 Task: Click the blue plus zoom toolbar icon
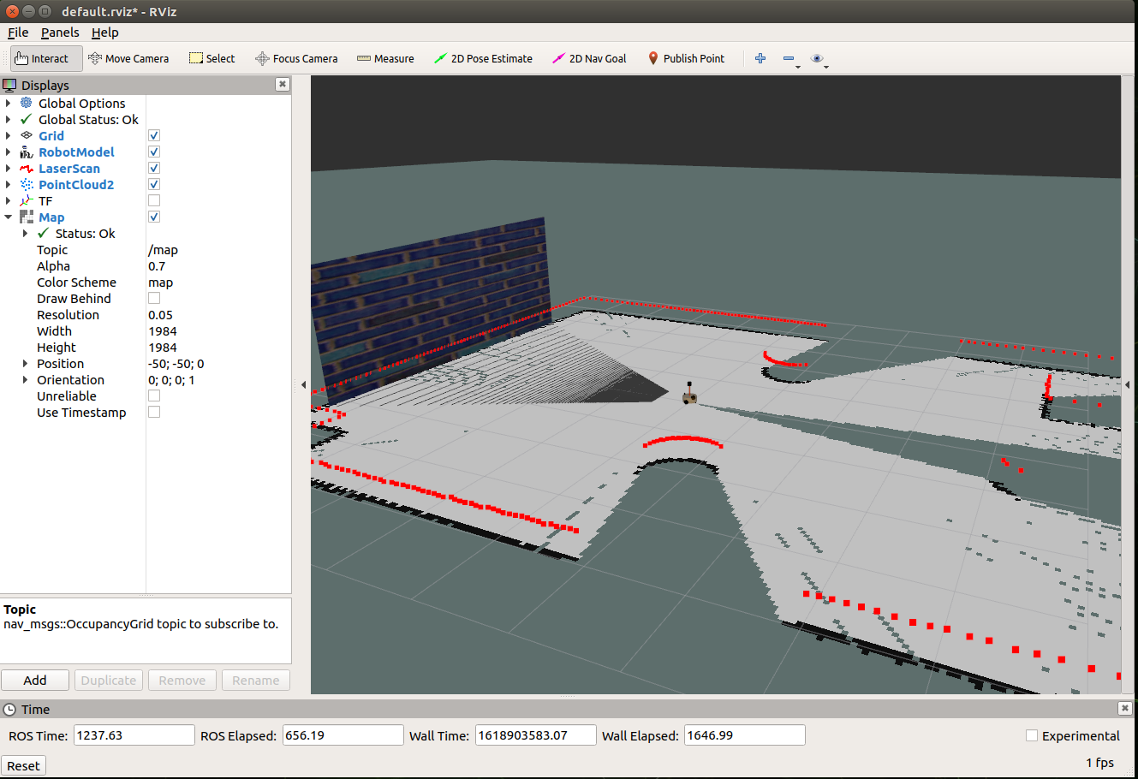point(760,57)
